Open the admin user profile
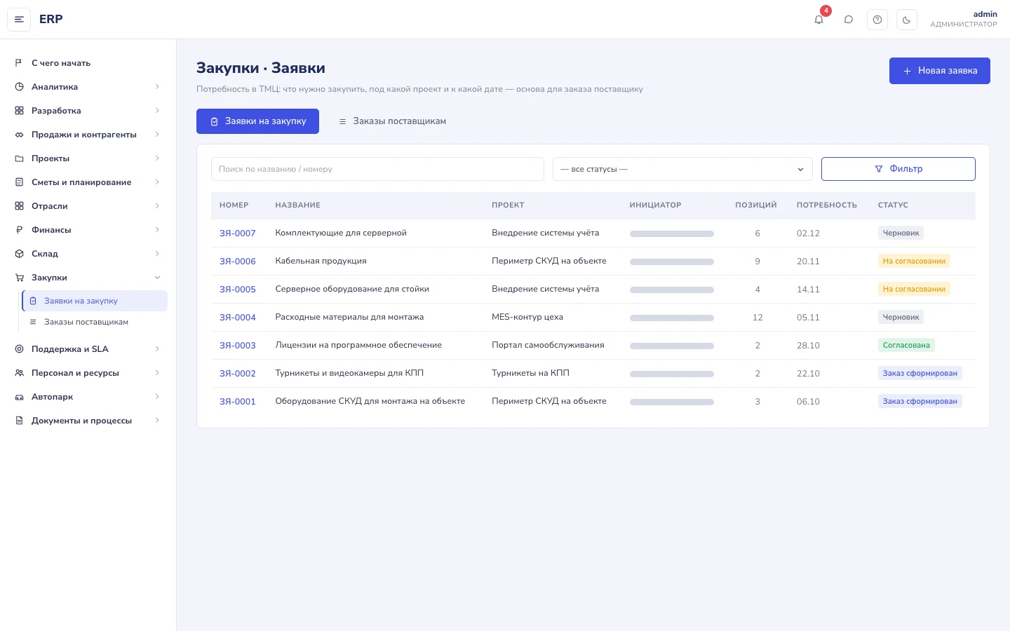The height and width of the screenshot is (631, 1010). (x=963, y=19)
